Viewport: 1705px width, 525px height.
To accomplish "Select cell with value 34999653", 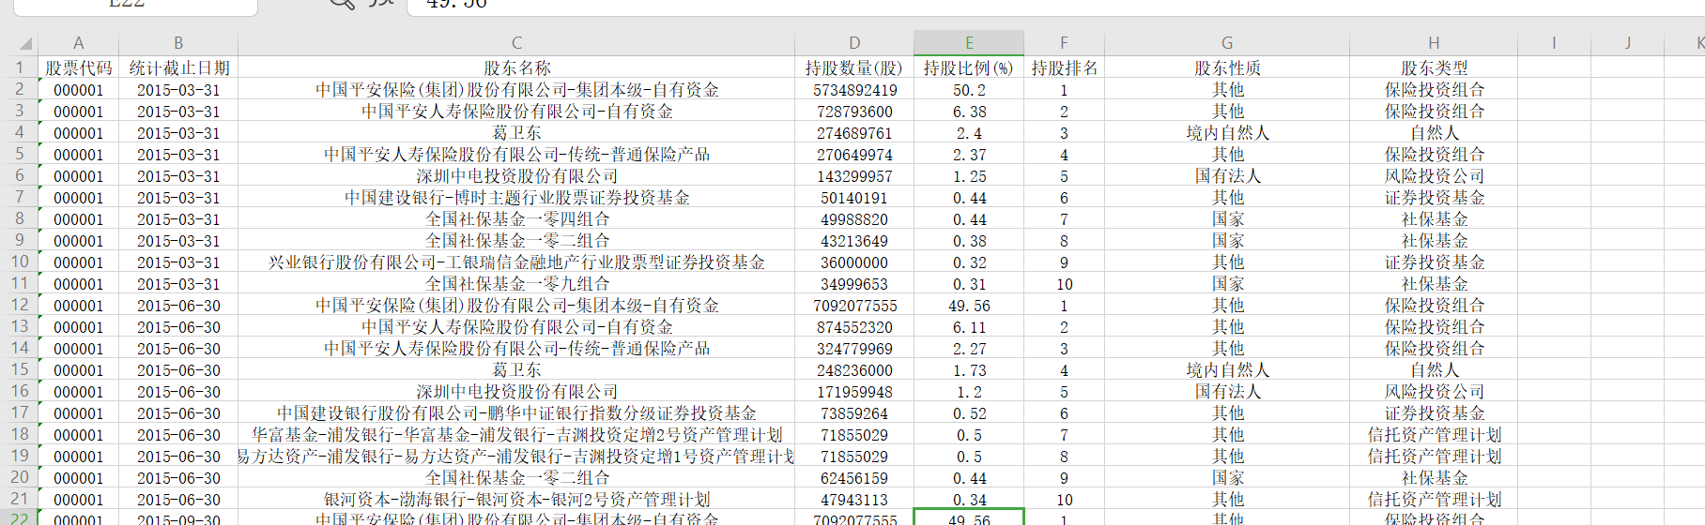I will 854,284.
